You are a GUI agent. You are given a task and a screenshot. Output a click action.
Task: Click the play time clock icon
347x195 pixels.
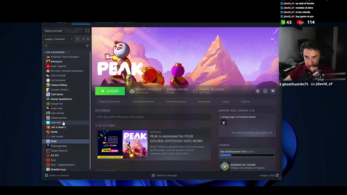pos(195,91)
